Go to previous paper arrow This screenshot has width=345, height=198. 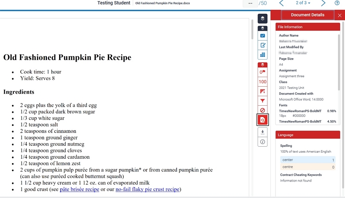(282, 3)
